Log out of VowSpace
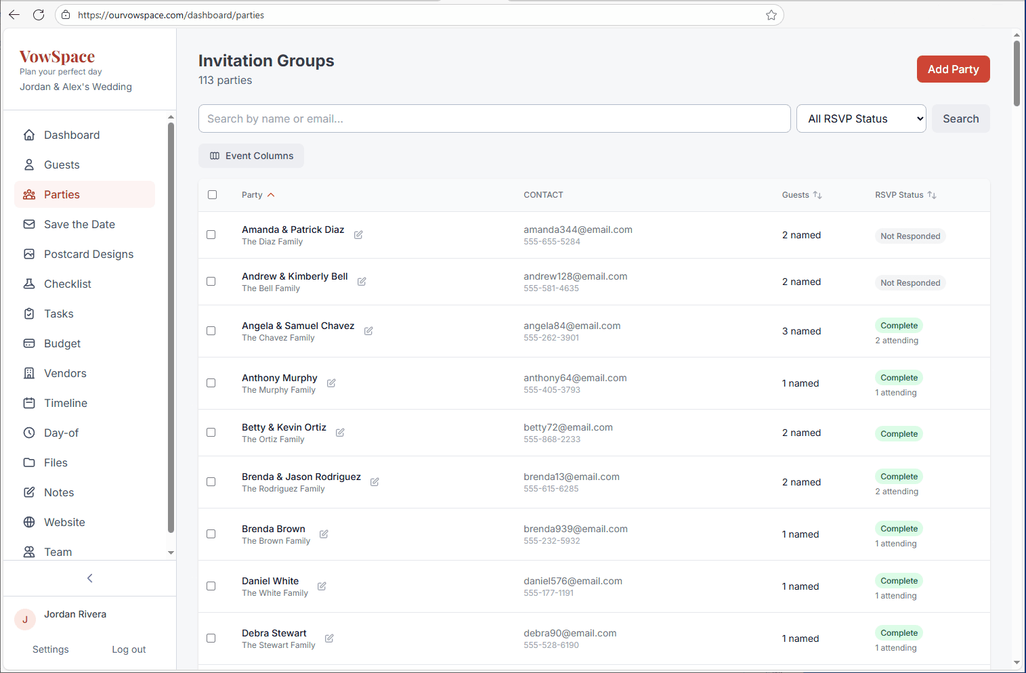This screenshot has height=673, width=1026. pos(128,649)
